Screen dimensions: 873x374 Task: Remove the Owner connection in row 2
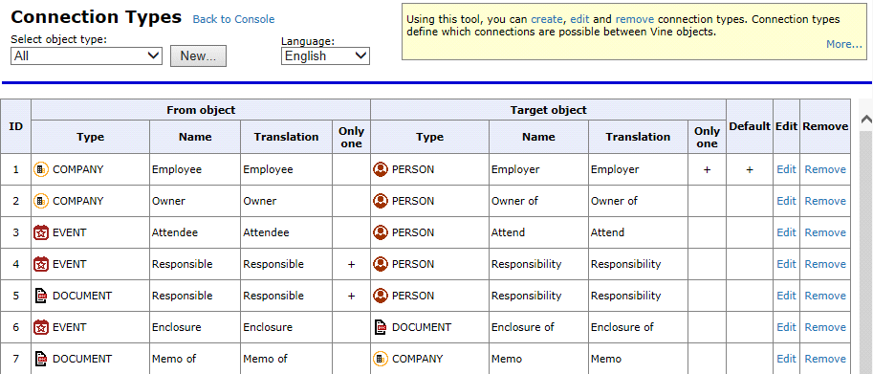(x=825, y=201)
